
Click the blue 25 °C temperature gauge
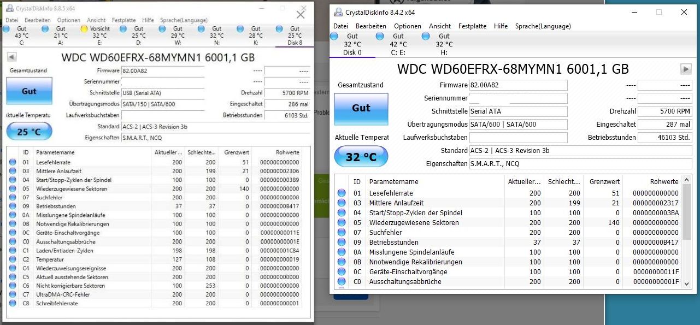[29, 131]
